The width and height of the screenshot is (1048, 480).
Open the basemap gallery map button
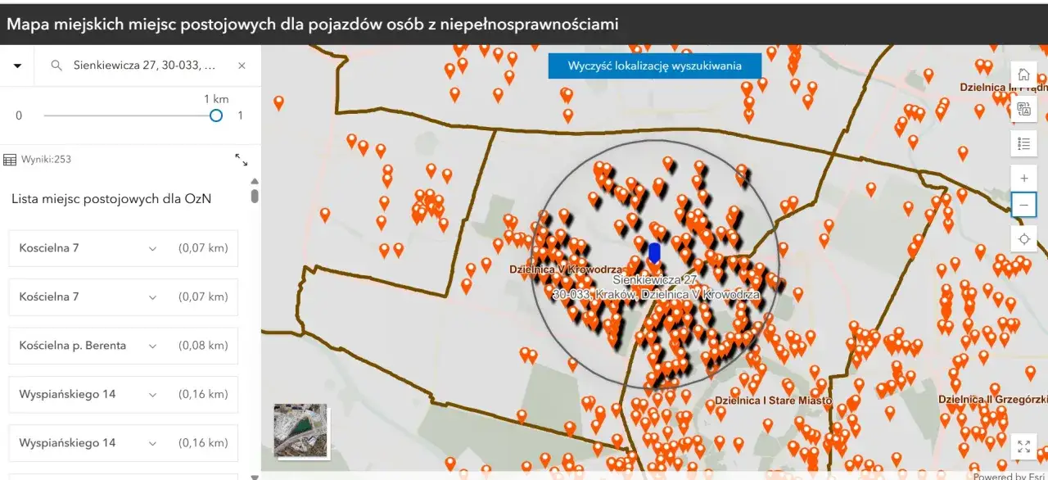[1023, 109]
